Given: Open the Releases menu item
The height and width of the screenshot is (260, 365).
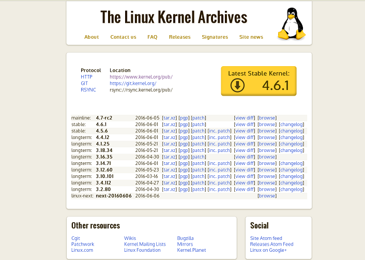Looking at the screenshot, I should click(x=180, y=37).
